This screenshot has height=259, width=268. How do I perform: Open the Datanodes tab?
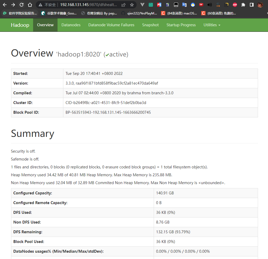(71, 25)
